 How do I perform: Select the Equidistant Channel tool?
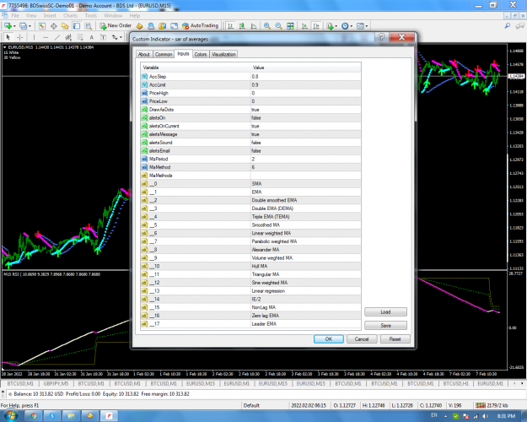(68, 37)
